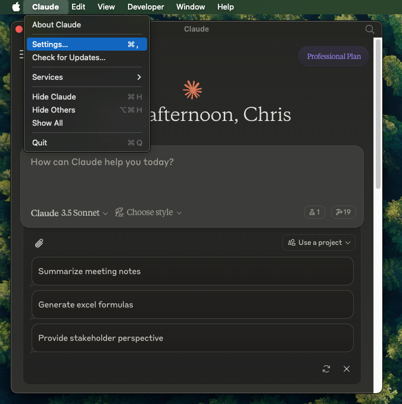Open the Edit menu in menu bar
The height and width of the screenshot is (404, 402).
pos(78,7)
